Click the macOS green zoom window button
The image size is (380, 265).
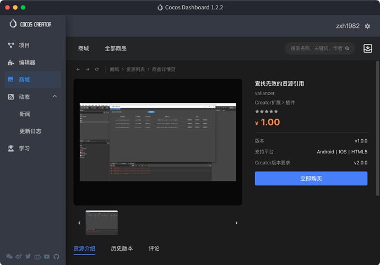23,8
